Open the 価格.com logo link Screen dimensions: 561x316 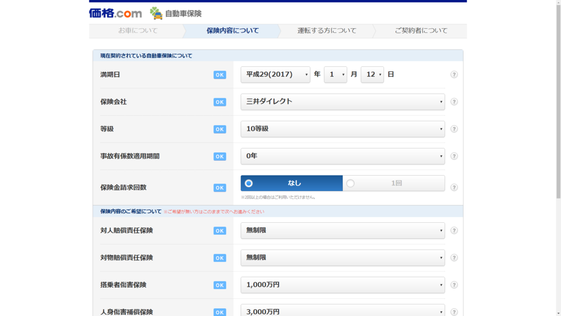(x=116, y=13)
